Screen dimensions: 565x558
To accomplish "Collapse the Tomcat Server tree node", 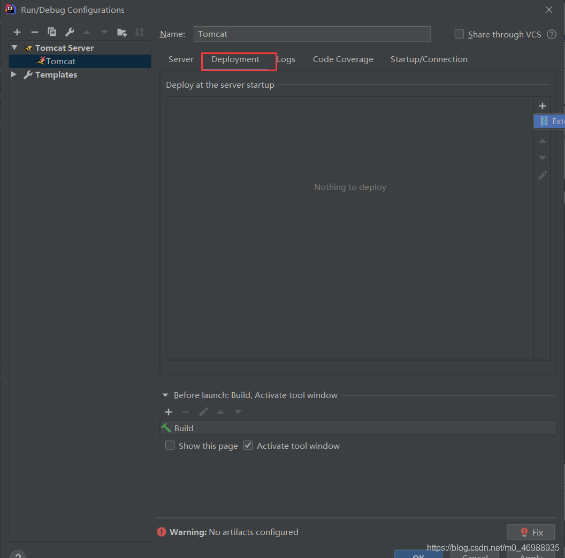I will click(14, 48).
